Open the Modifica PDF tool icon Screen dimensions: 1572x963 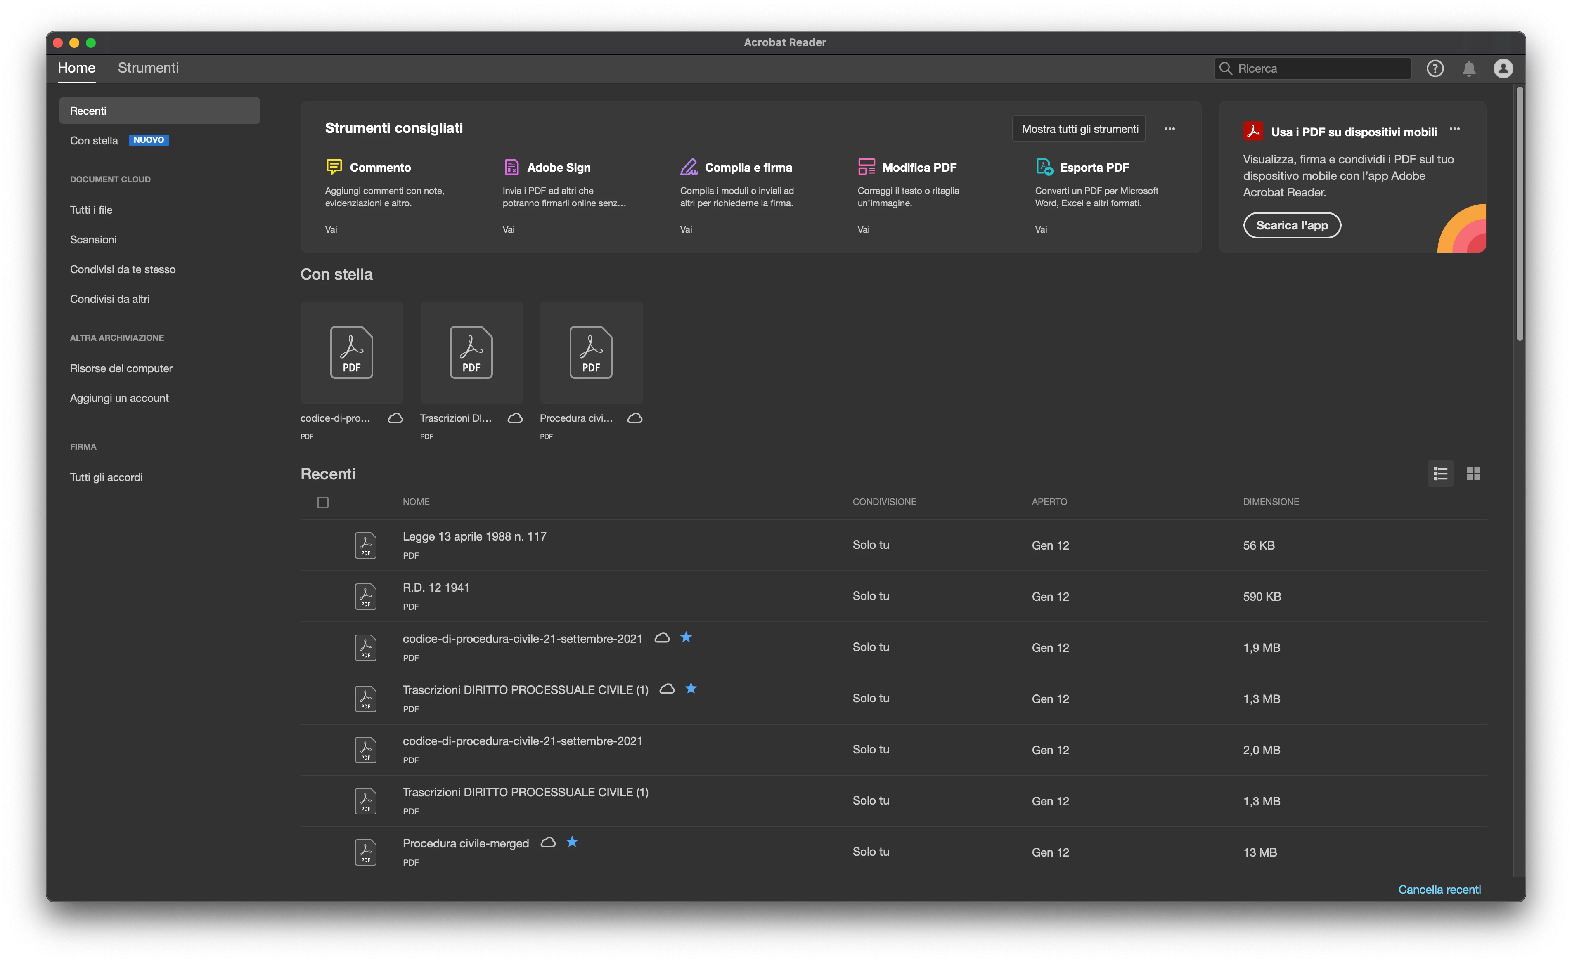click(866, 167)
